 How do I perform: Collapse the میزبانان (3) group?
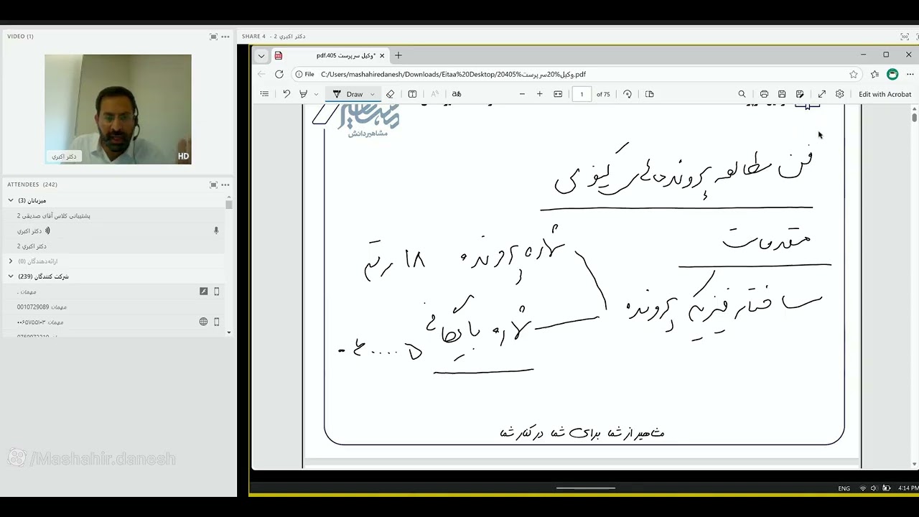tap(11, 200)
